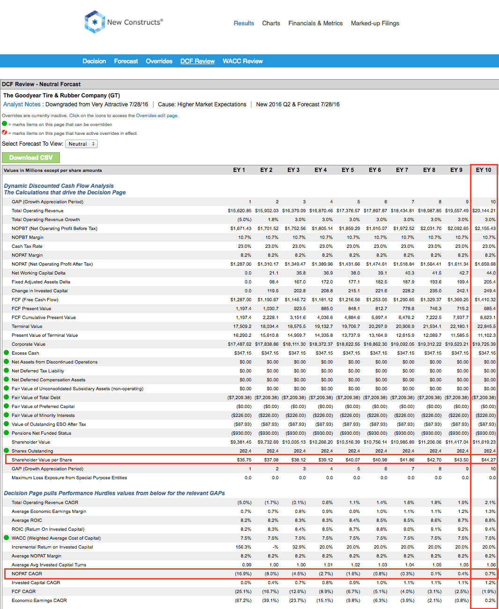This screenshot has width=499, height=609.
Task: Select the 'Terminal Value' row label
Action: pos(27,327)
